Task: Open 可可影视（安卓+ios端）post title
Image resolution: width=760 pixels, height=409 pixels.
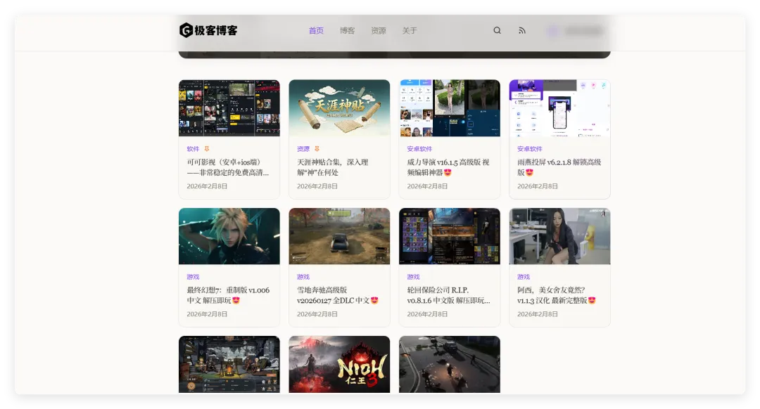Action: pyautogui.click(x=228, y=167)
